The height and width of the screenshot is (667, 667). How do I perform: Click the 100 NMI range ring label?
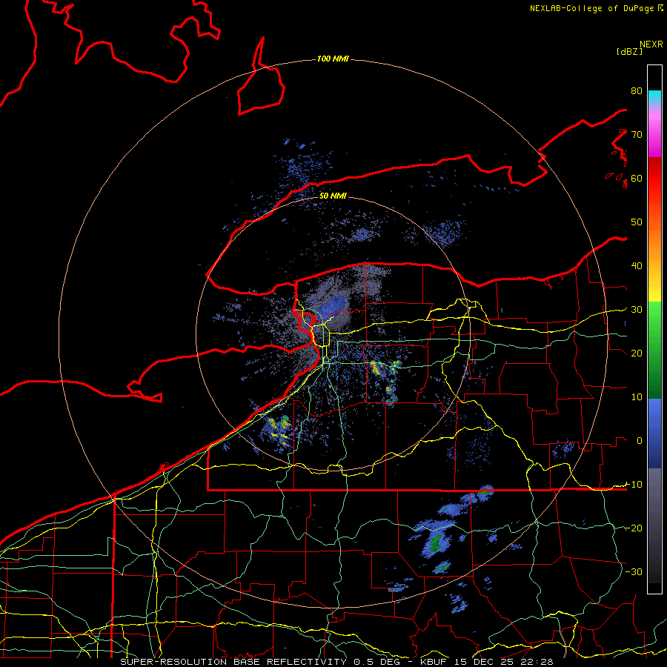pos(333,59)
